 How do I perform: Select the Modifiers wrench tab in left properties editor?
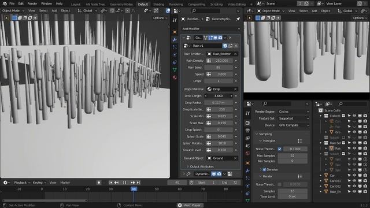pos(175,39)
